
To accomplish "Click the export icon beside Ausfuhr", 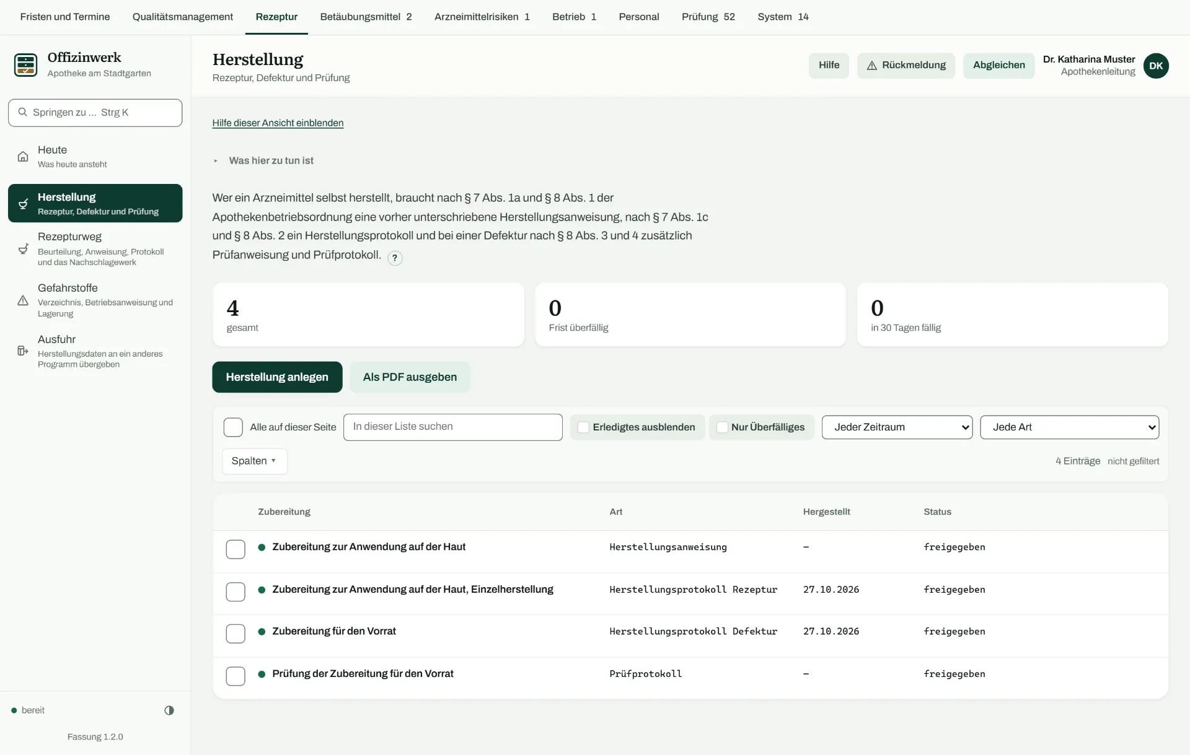I will [x=23, y=351].
